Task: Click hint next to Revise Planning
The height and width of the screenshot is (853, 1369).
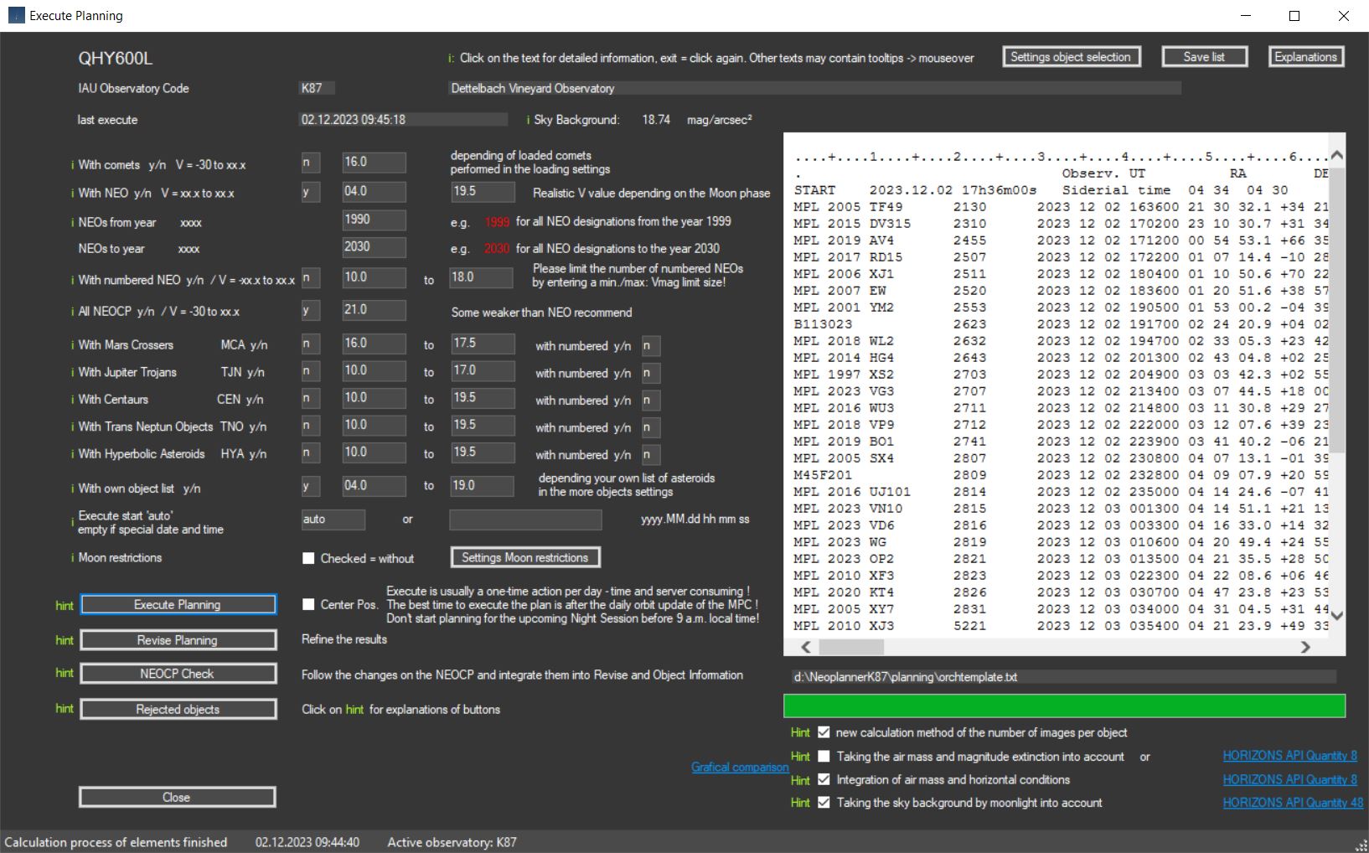Action: point(65,640)
